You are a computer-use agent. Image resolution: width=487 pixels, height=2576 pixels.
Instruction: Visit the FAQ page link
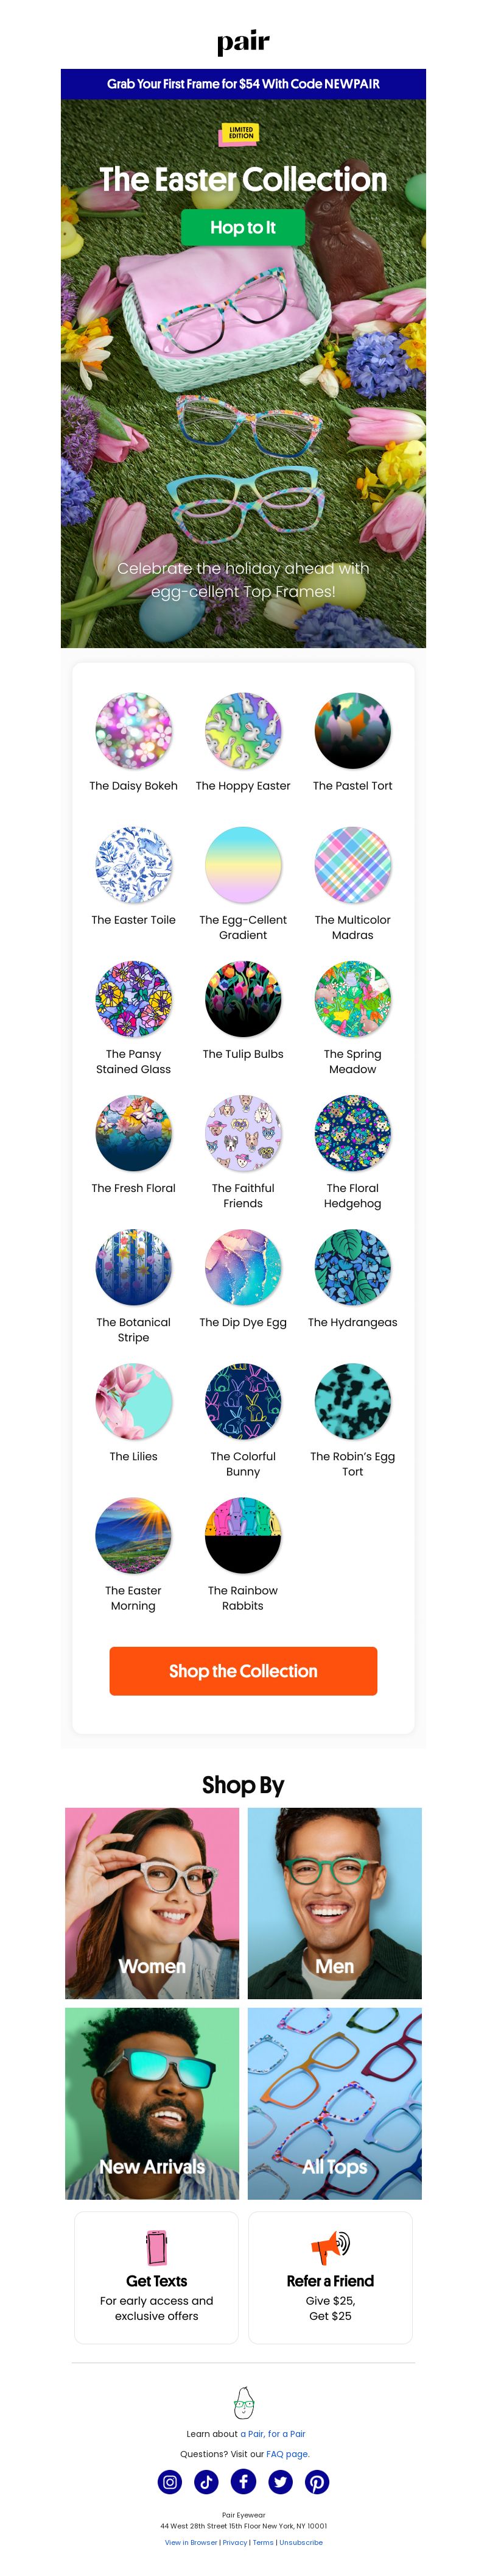287,2454
